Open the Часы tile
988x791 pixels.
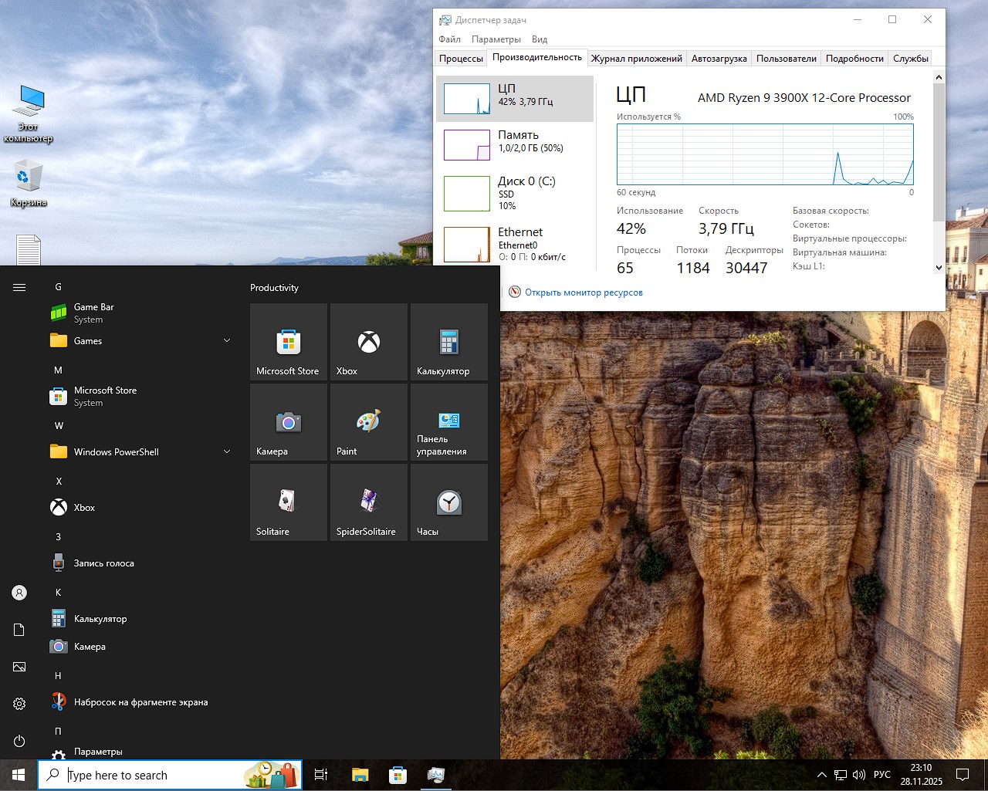[448, 502]
